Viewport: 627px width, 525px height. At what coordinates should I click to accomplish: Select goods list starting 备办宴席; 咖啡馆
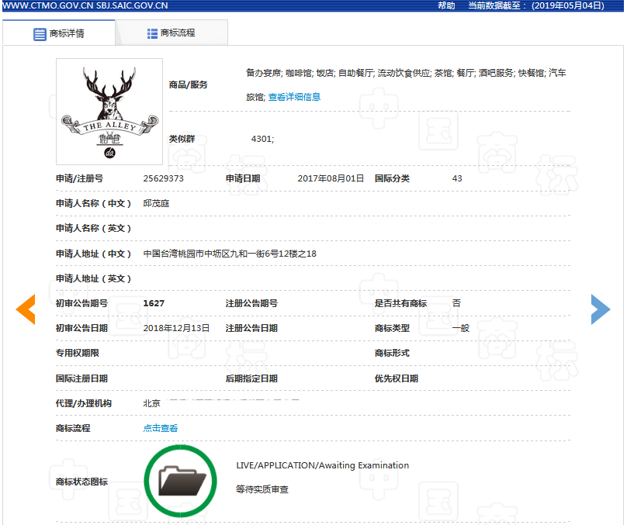406,85
